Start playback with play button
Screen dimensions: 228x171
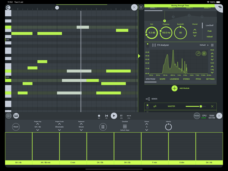coord(114,116)
